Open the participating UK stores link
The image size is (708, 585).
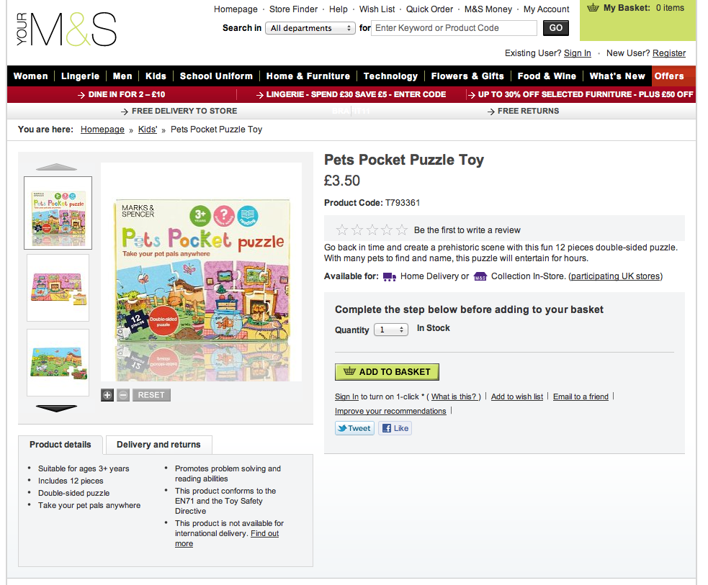point(616,276)
